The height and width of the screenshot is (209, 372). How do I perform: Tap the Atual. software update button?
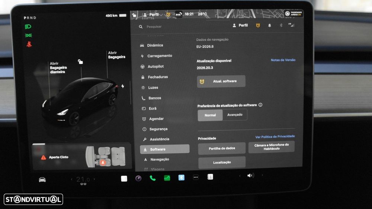(x=221, y=81)
